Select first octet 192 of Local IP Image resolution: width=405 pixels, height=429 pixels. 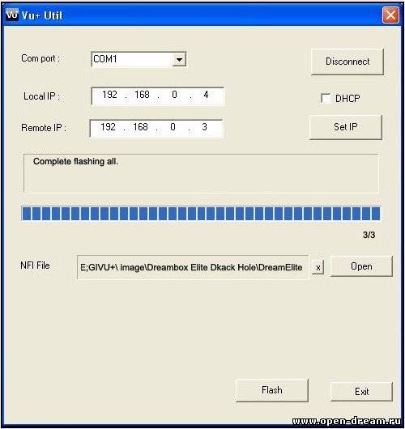tap(109, 95)
